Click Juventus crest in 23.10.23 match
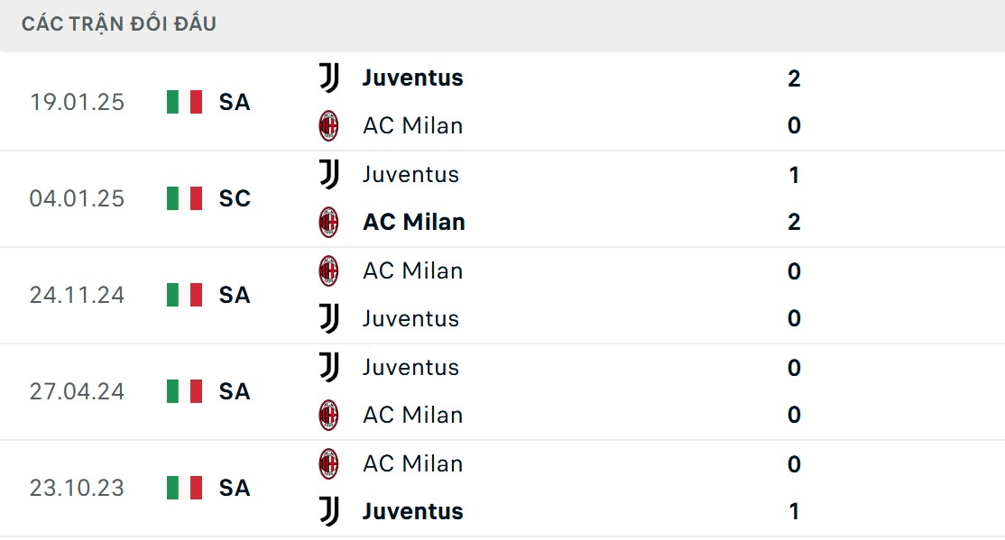This screenshot has width=1005, height=540. pos(329,511)
